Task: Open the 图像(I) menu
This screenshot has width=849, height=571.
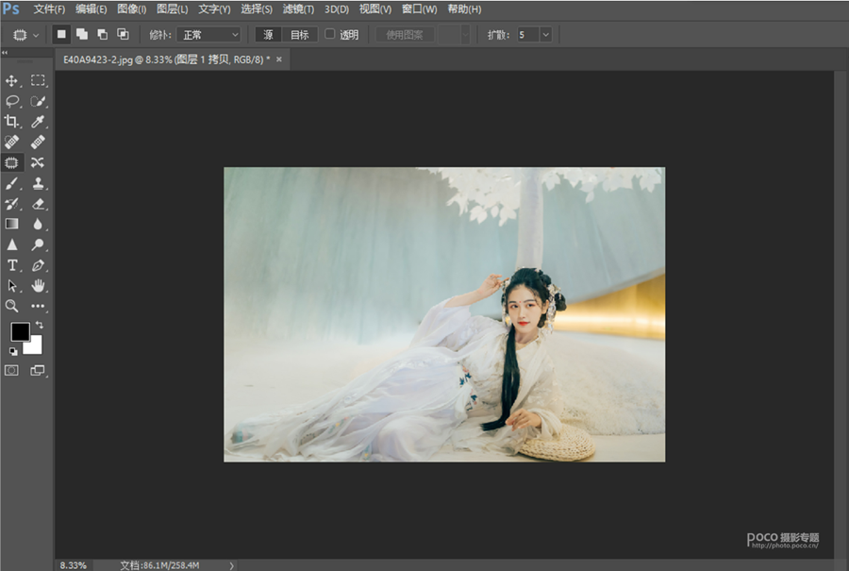Action: tap(131, 9)
